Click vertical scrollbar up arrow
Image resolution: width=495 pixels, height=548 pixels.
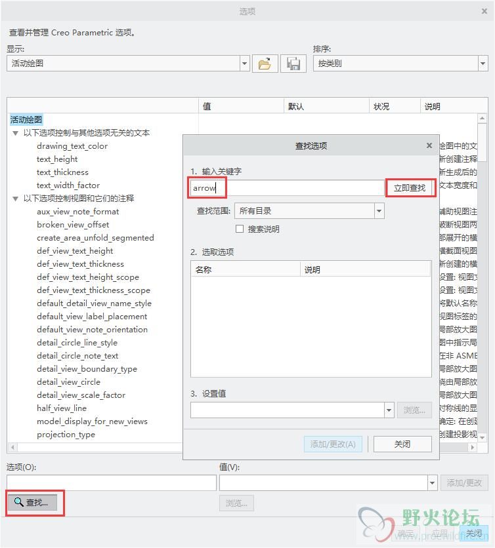(483, 119)
